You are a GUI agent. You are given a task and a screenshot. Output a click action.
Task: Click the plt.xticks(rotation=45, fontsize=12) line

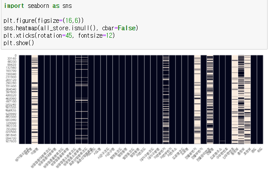(x=59, y=36)
